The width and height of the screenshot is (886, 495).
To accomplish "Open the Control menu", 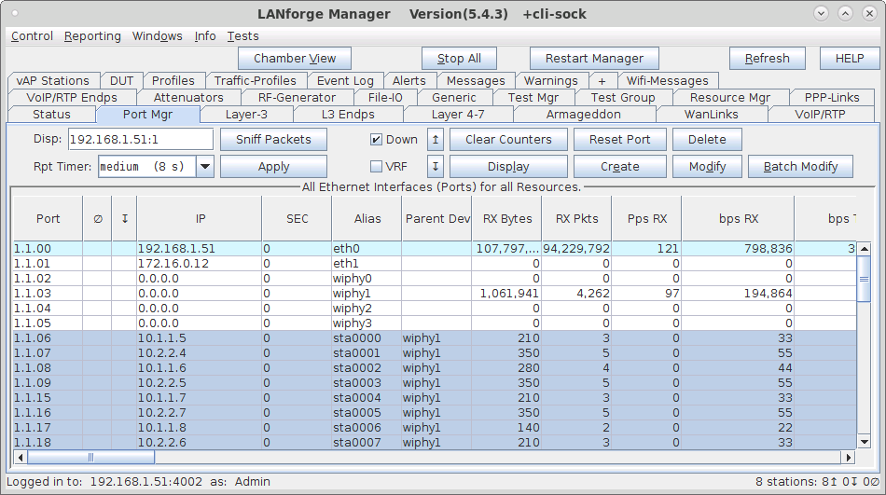I will coord(32,36).
